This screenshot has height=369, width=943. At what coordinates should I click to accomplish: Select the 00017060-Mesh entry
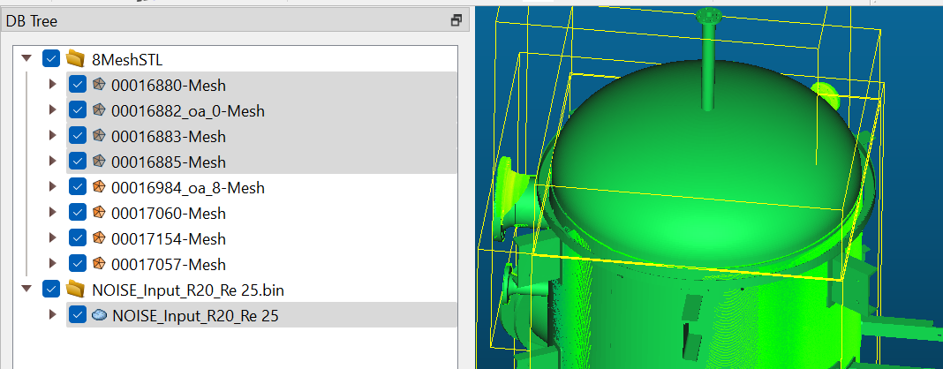169,214
